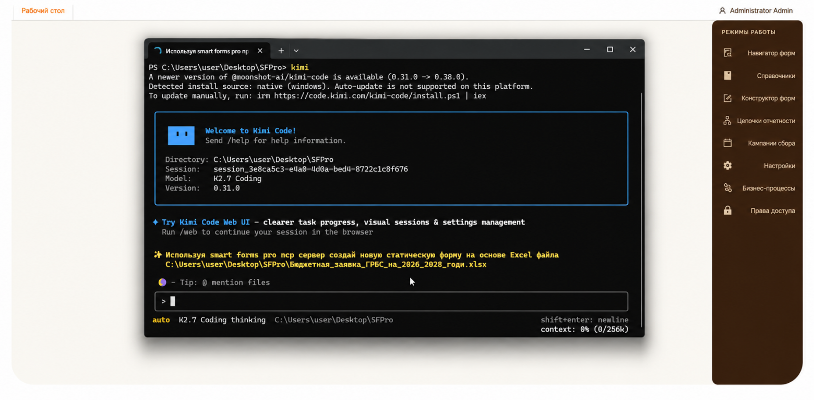
Task: Select the Права доступа lock icon
Action: click(727, 210)
